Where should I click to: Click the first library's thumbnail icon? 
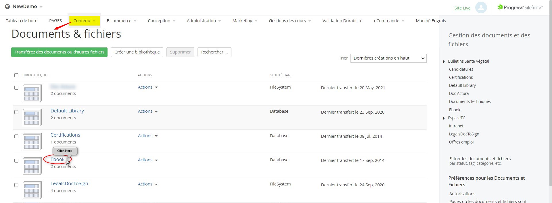(32, 93)
